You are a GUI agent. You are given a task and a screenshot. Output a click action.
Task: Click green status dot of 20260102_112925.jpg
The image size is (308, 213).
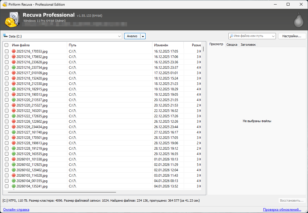coord(14,164)
